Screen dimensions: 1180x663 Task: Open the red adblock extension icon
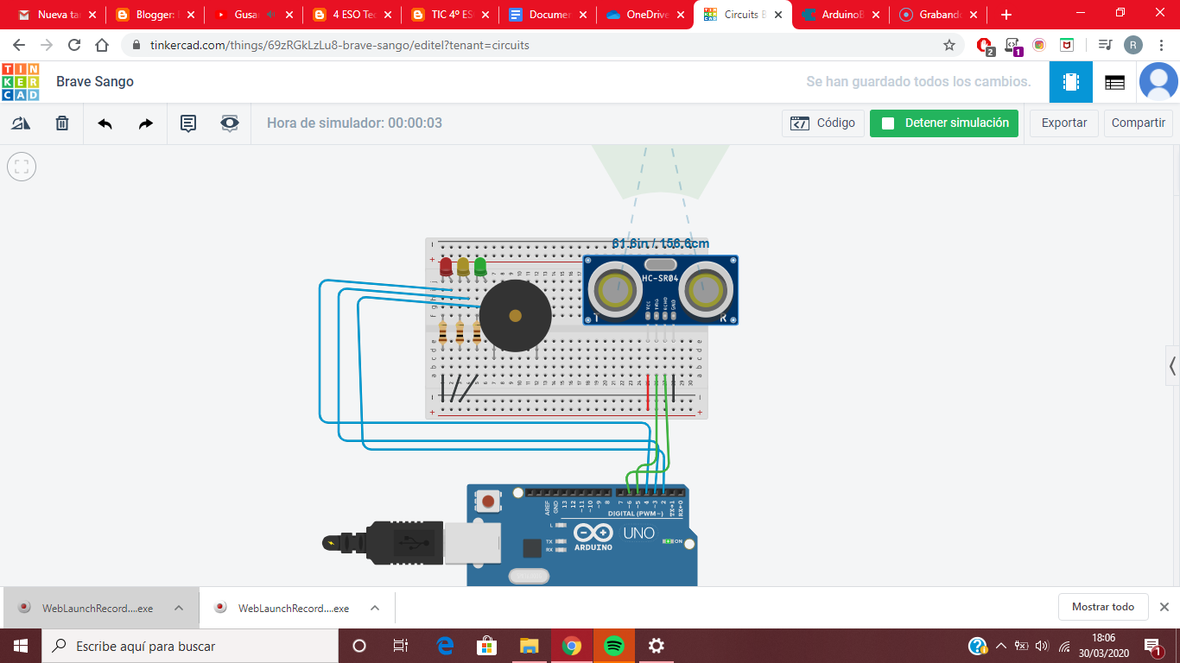pyautogui.click(x=984, y=46)
